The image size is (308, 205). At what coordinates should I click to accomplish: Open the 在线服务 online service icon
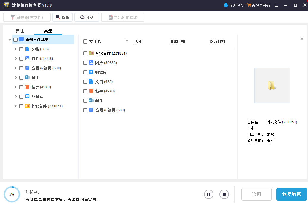coord(226,5)
